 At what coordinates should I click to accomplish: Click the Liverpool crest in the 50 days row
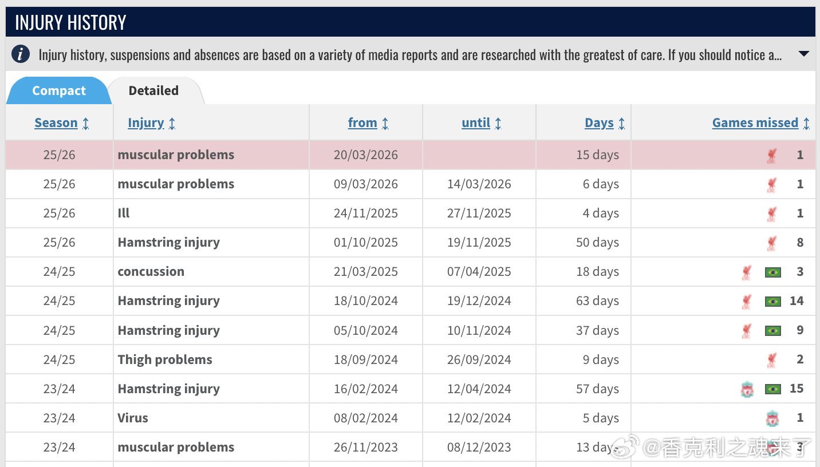[772, 243]
